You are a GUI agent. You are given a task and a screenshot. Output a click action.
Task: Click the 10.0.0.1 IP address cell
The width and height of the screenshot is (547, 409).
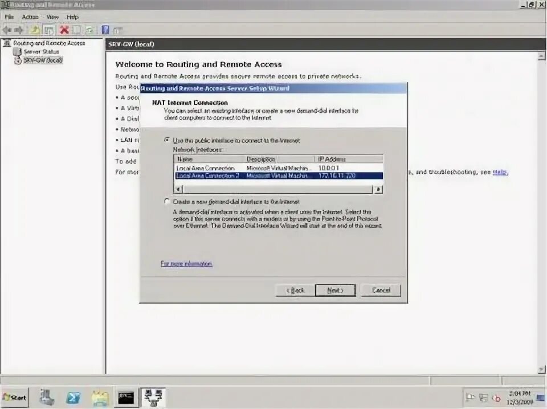click(329, 168)
